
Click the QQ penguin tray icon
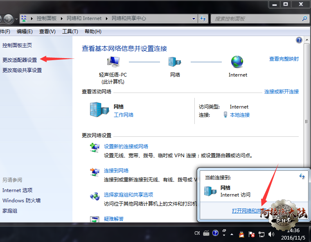click(x=241, y=234)
